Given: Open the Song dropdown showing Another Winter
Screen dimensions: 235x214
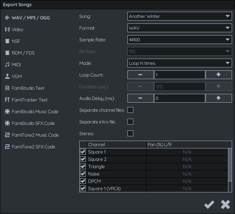Looking at the screenshot, I should coord(180,16).
